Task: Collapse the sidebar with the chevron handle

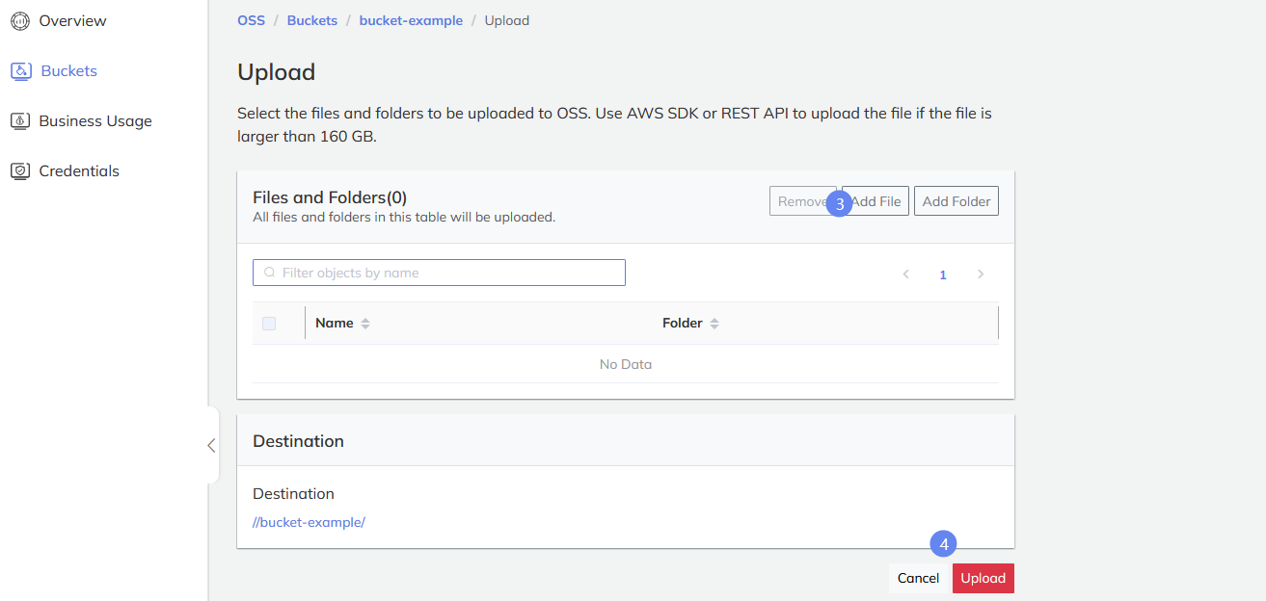Action: 211,445
